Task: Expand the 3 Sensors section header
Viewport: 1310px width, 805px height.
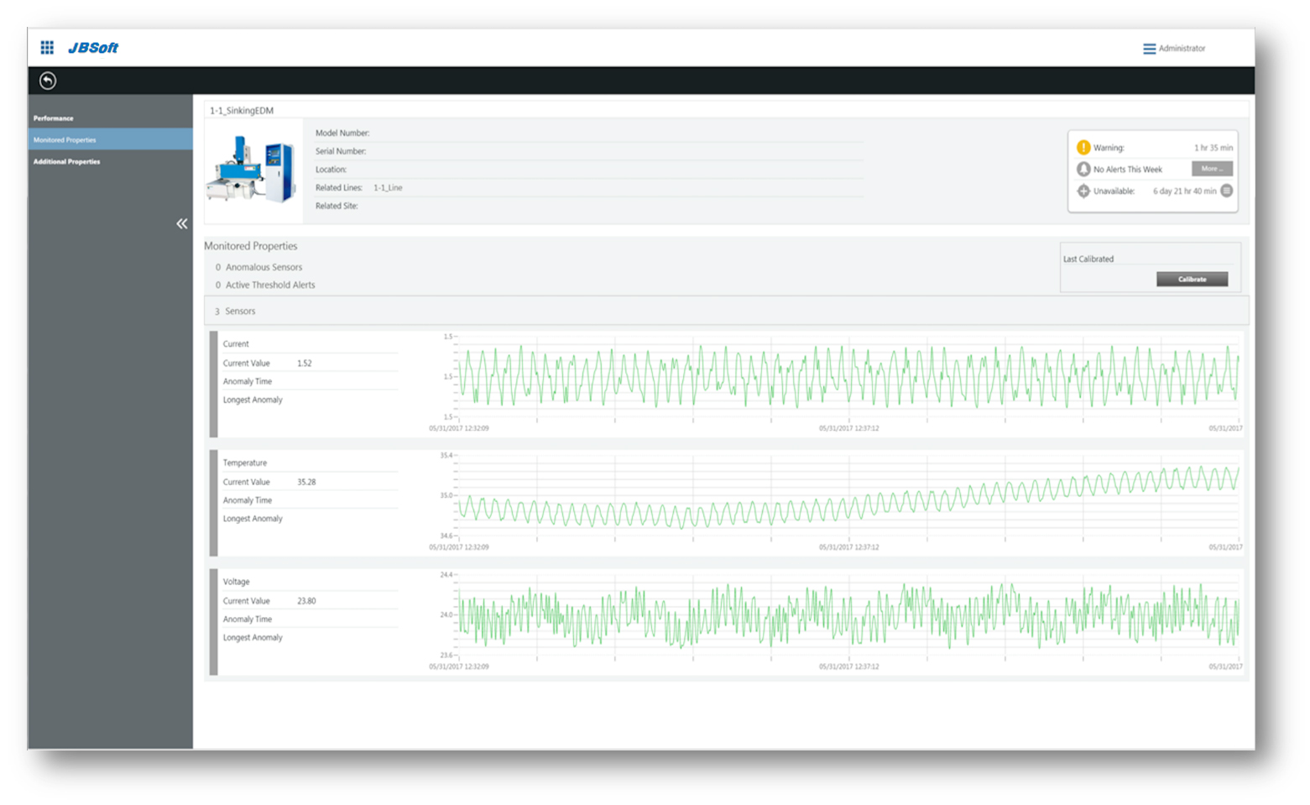Action: (x=727, y=311)
